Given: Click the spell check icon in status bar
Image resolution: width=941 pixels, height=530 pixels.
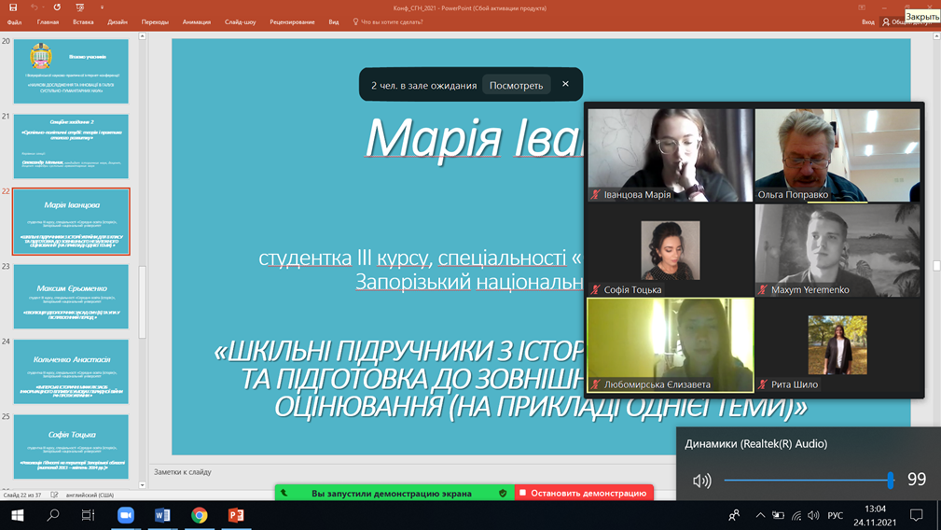Looking at the screenshot, I should tap(55, 495).
